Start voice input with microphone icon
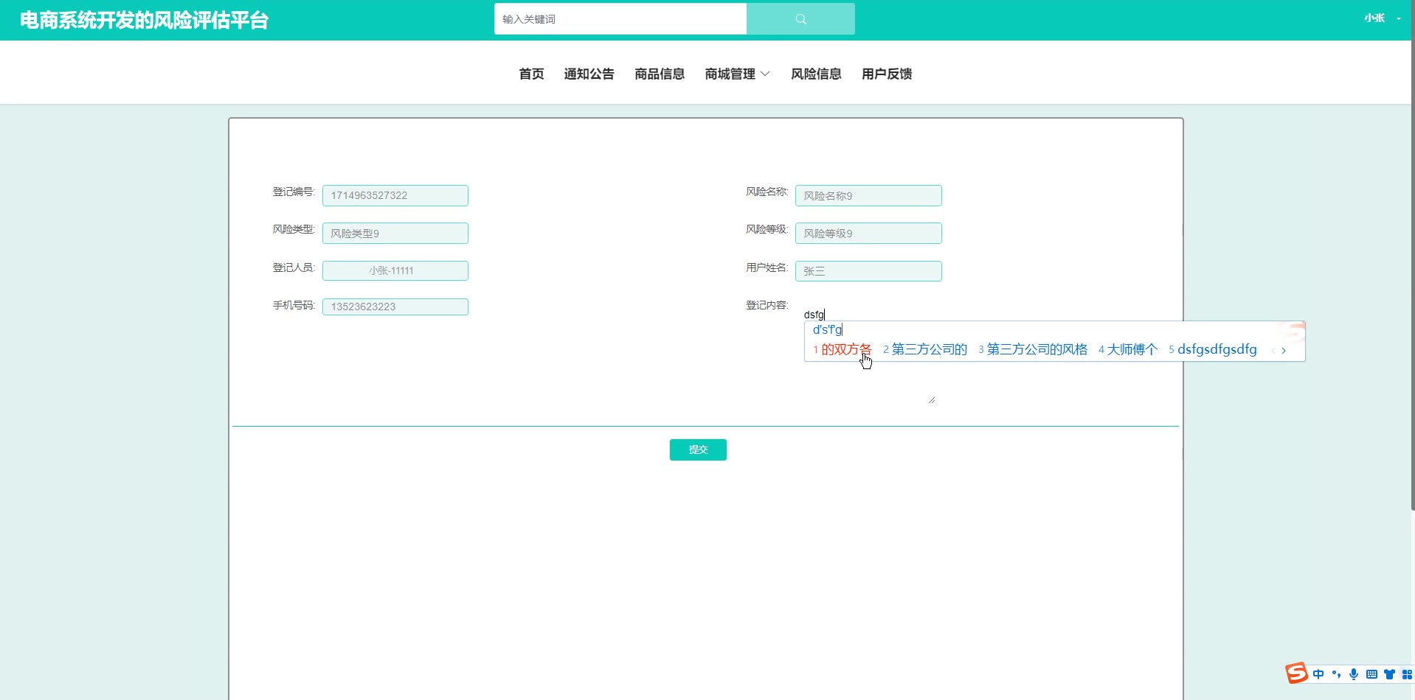 click(x=1354, y=674)
